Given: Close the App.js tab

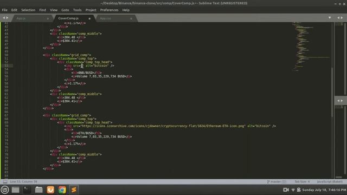Looking at the screenshot, I should 48,18.
